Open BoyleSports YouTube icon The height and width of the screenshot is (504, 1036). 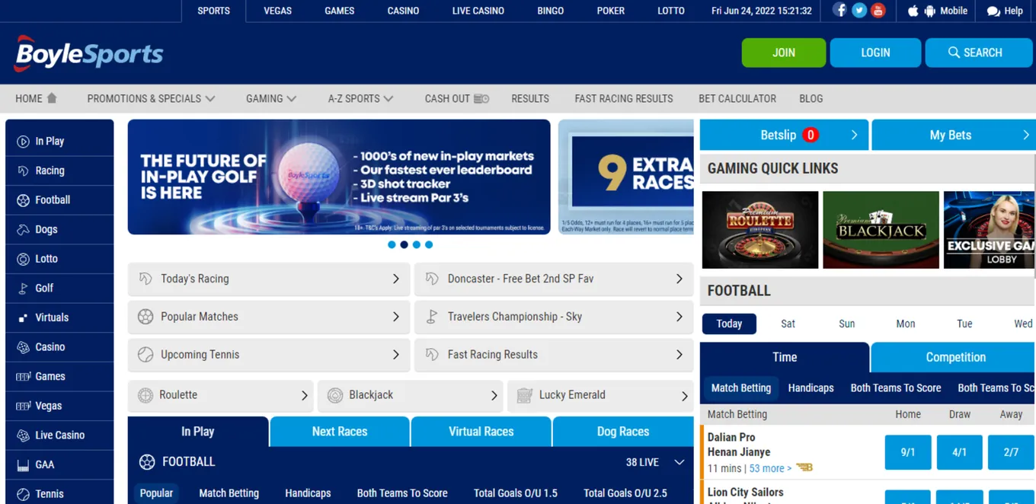pos(878,11)
